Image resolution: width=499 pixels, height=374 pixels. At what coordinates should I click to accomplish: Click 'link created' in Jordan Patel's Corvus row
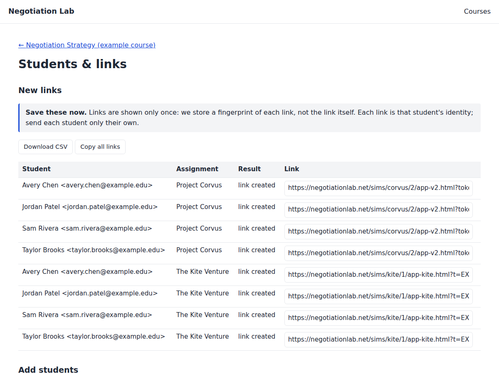point(257,207)
